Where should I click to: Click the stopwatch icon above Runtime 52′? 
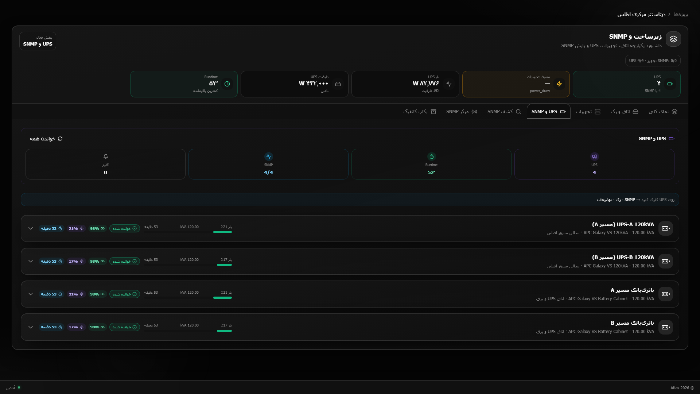tap(432, 157)
